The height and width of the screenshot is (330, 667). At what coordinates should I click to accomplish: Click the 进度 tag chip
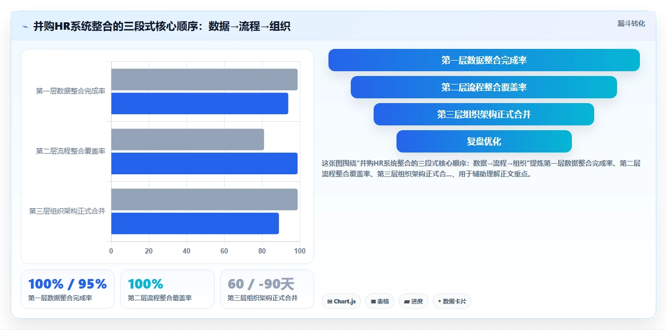point(413,301)
